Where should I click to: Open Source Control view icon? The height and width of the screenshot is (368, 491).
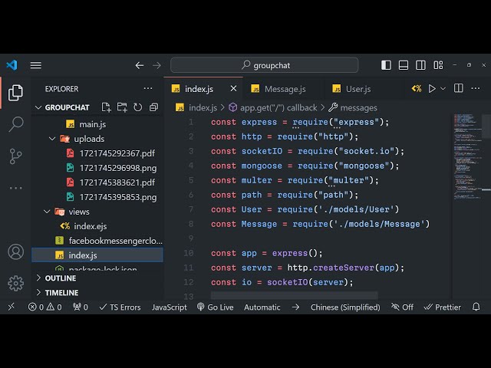click(15, 156)
